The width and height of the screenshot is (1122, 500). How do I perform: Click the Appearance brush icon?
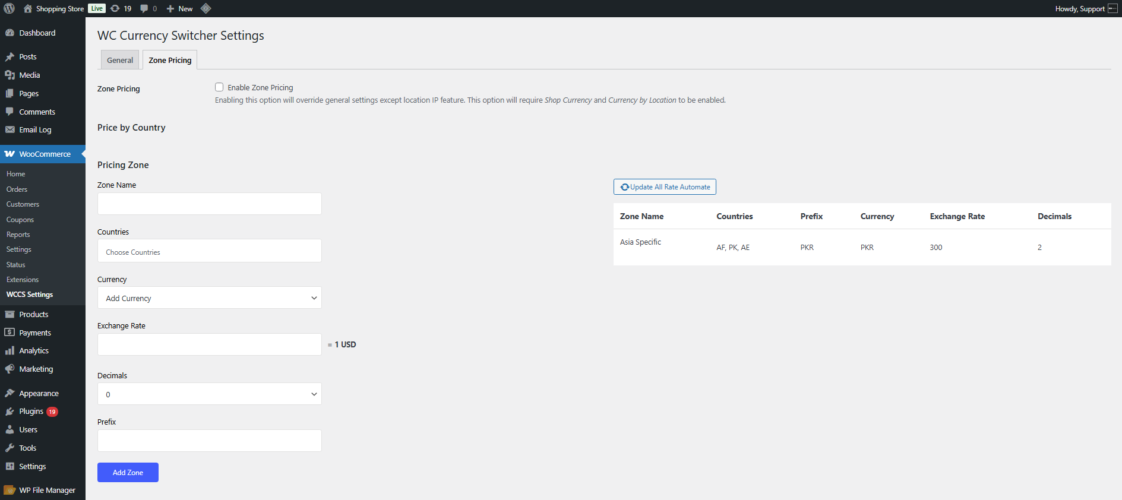(x=10, y=393)
